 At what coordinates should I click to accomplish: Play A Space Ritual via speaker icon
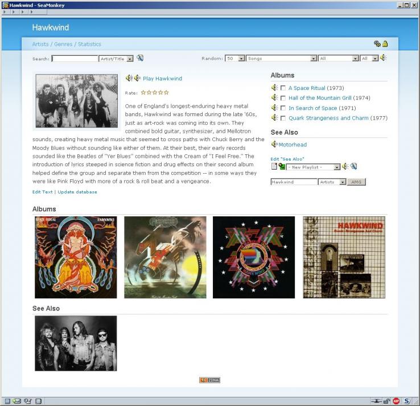pyautogui.click(x=274, y=88)
